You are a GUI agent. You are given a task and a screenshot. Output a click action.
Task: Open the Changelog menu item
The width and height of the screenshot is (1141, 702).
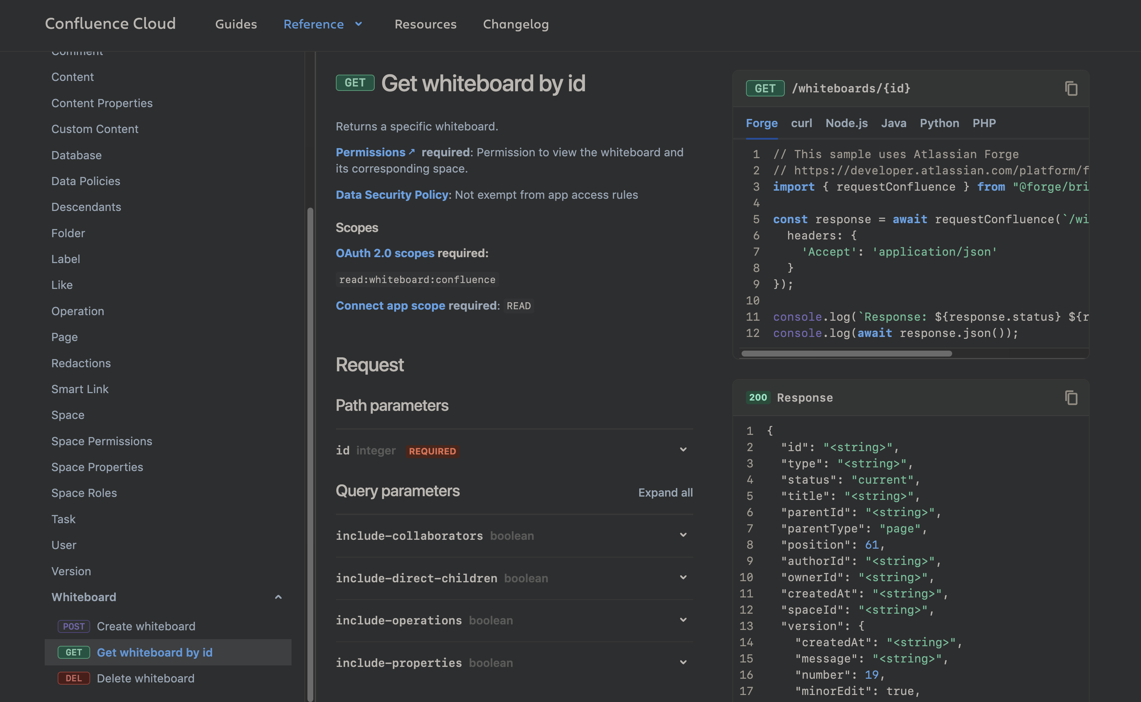coord(515,24)
